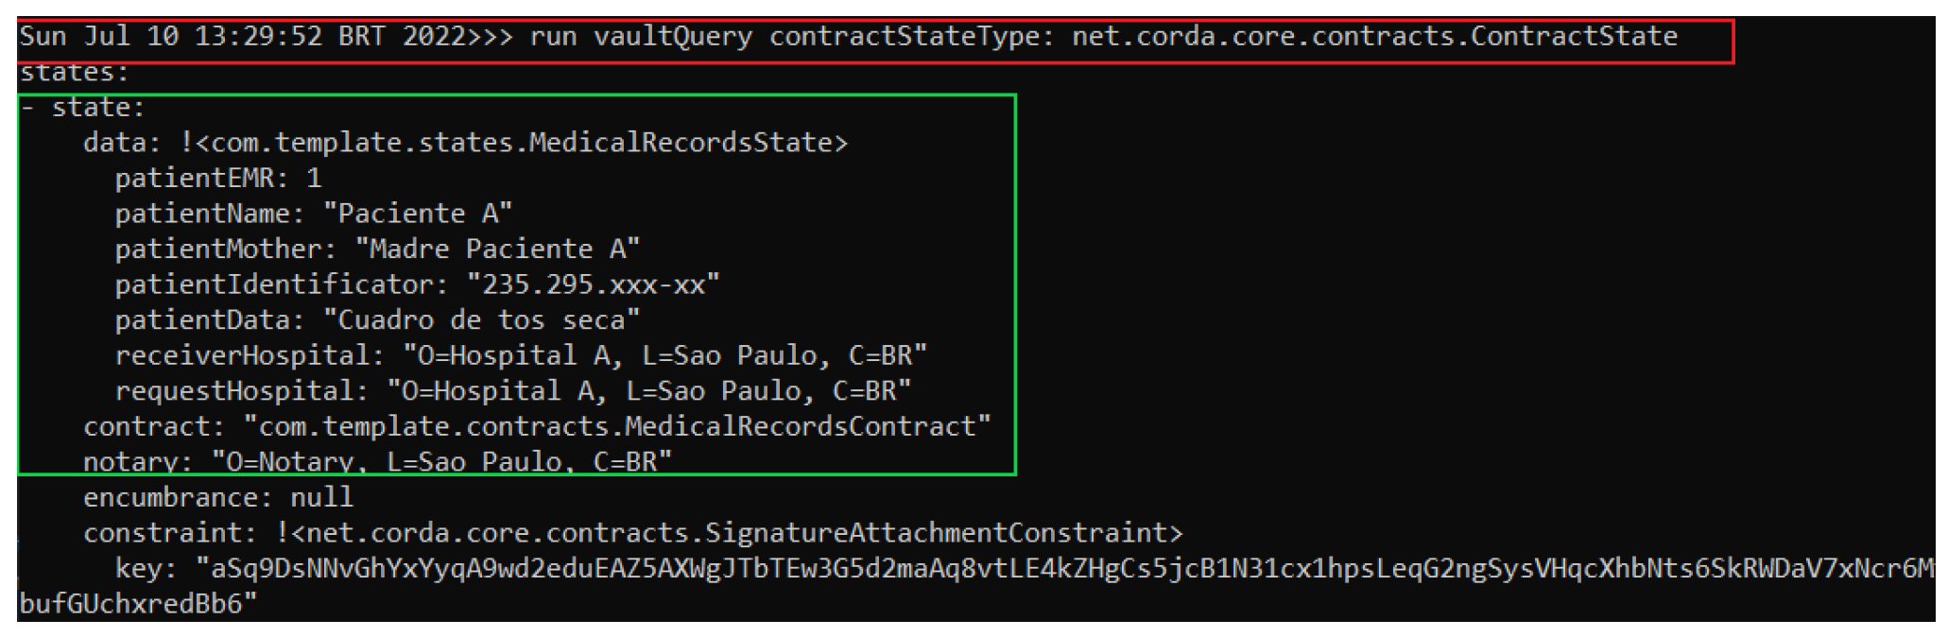Click the wrapped key ending bufGUchxredBb6
The image size is (1948, 637).
click(x=138, y=605)
